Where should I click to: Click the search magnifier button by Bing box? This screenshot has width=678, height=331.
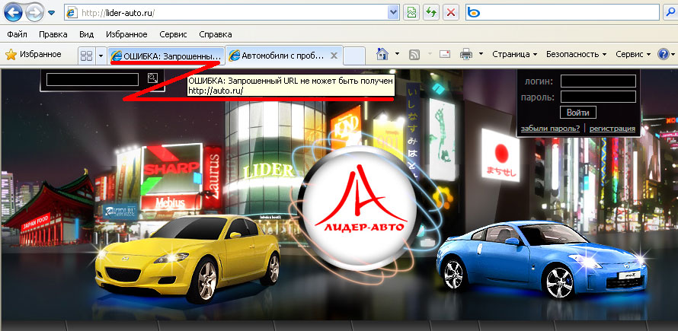670,12
